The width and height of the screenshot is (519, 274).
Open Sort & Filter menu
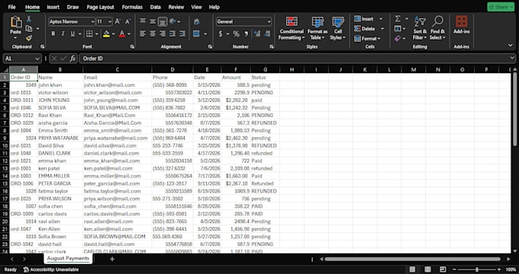(x=420, y=28)
